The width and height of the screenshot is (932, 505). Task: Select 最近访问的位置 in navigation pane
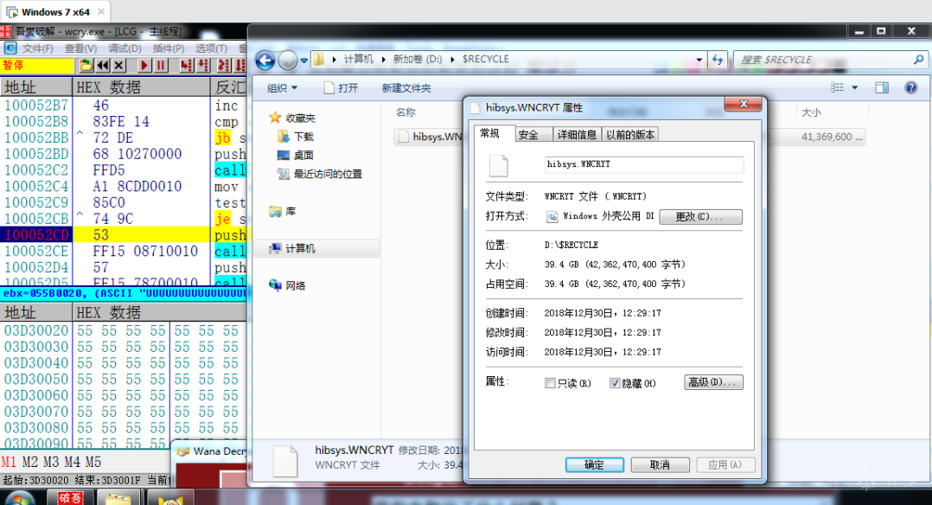320,174
